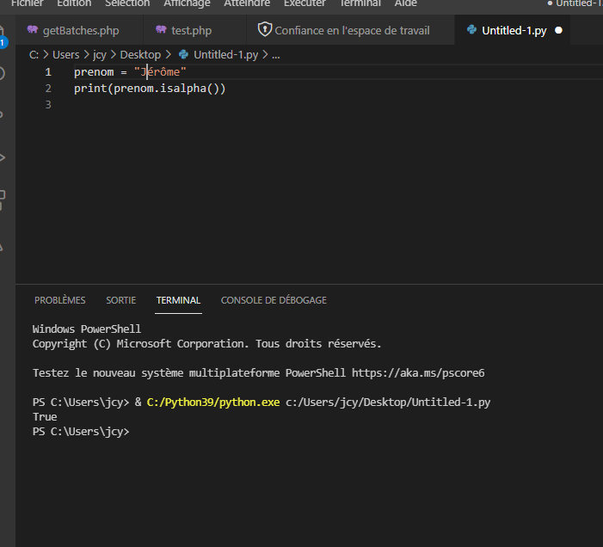Select the TERMINAL panel tab
Viewport: 603px width, 547px height.
point(178,300)
